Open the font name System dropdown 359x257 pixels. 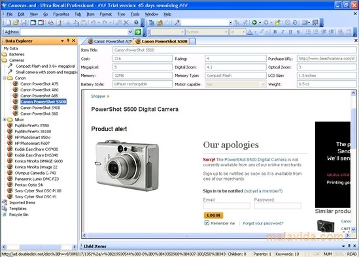[226, 32]
